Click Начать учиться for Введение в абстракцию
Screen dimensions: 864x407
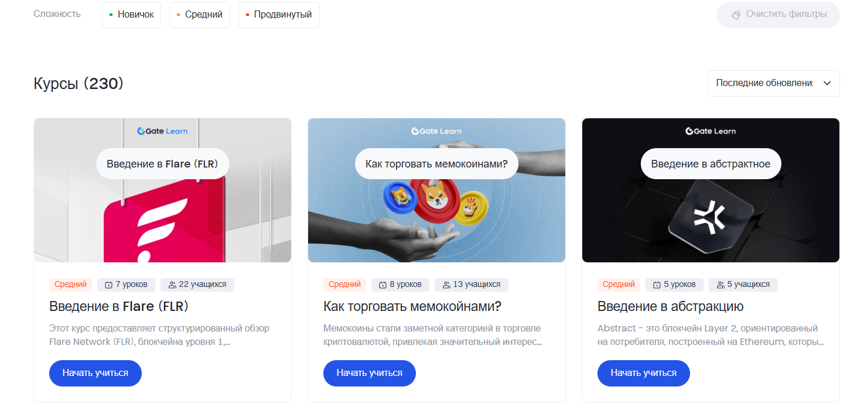[644, 373]
